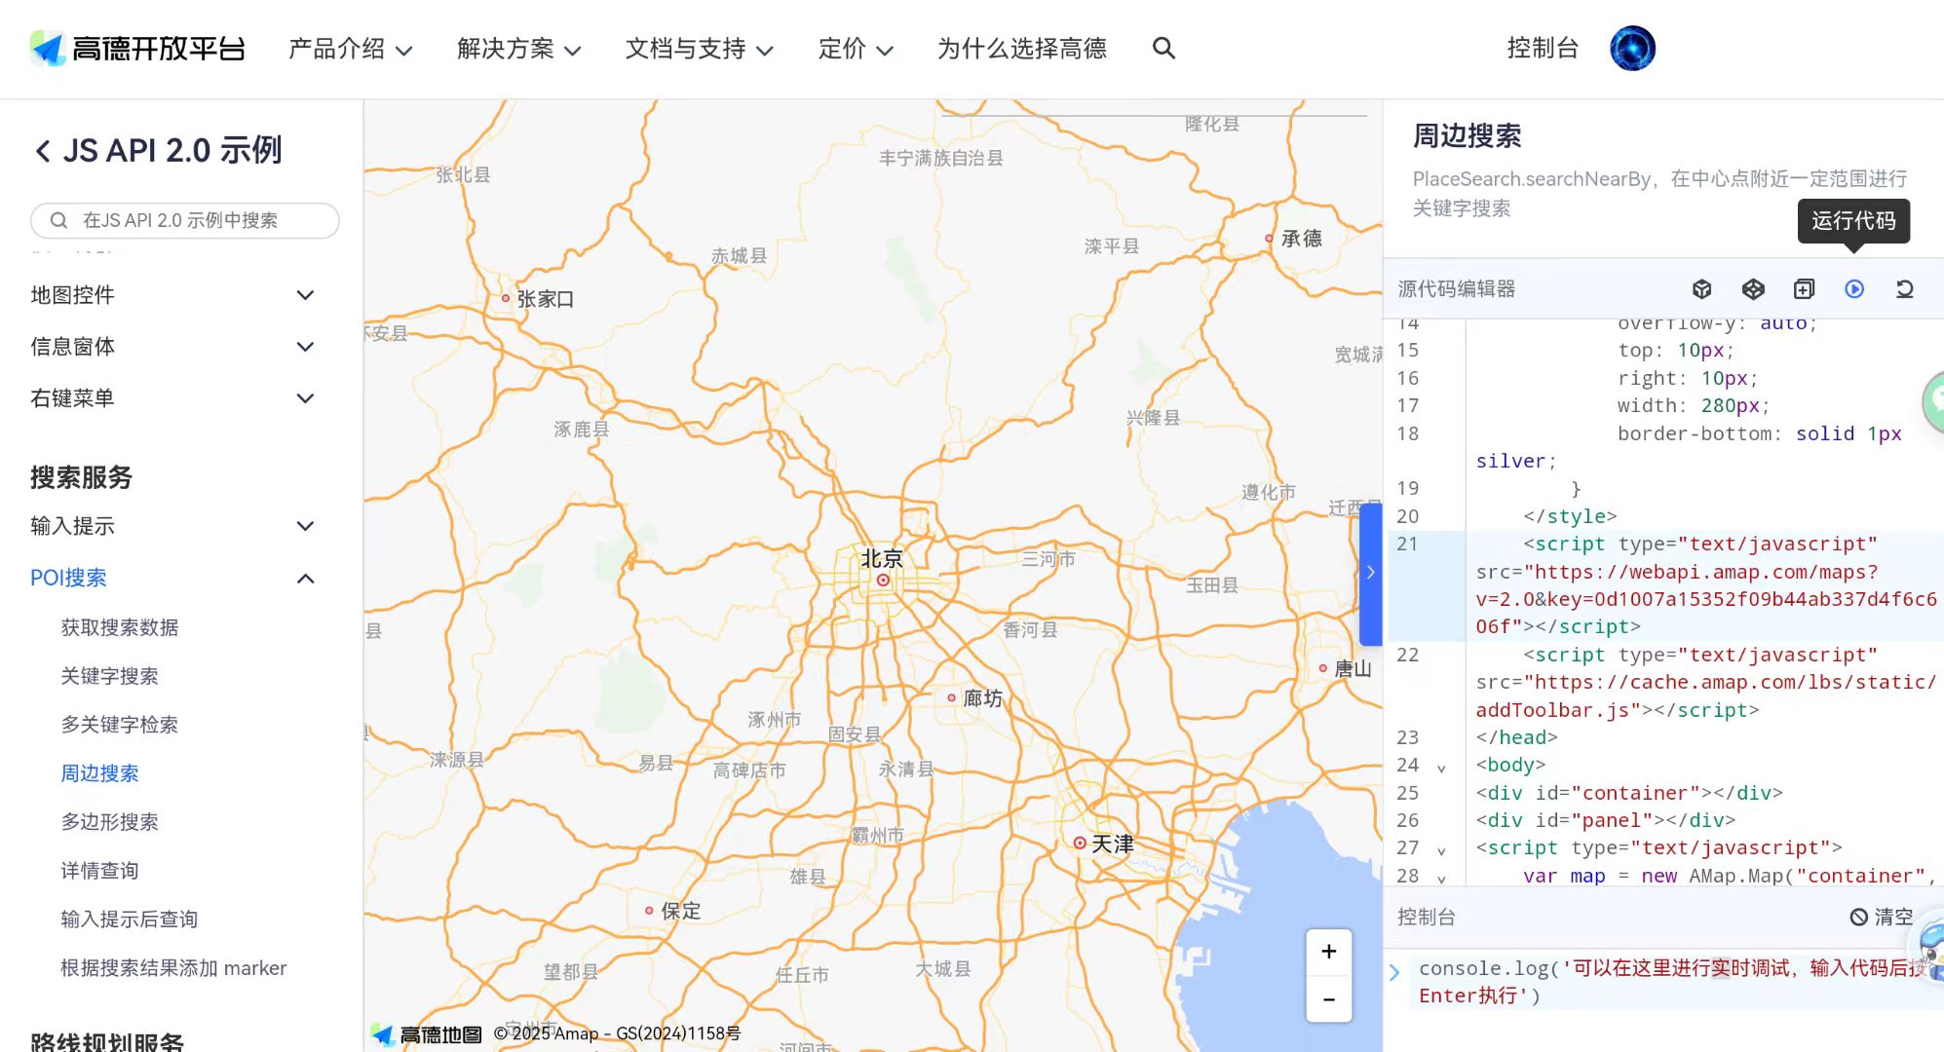This screenshot has width=1944, height=1052.
Task: Open code in CodeSandbox cube icon
Action: (x=1701, y=289)
